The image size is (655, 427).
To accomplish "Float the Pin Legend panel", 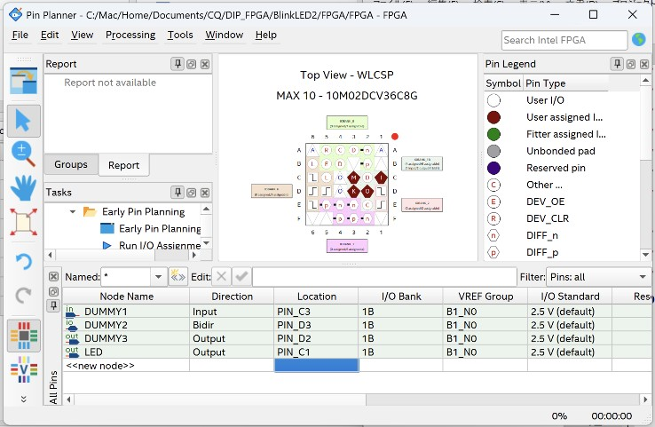I will (631, 64).
